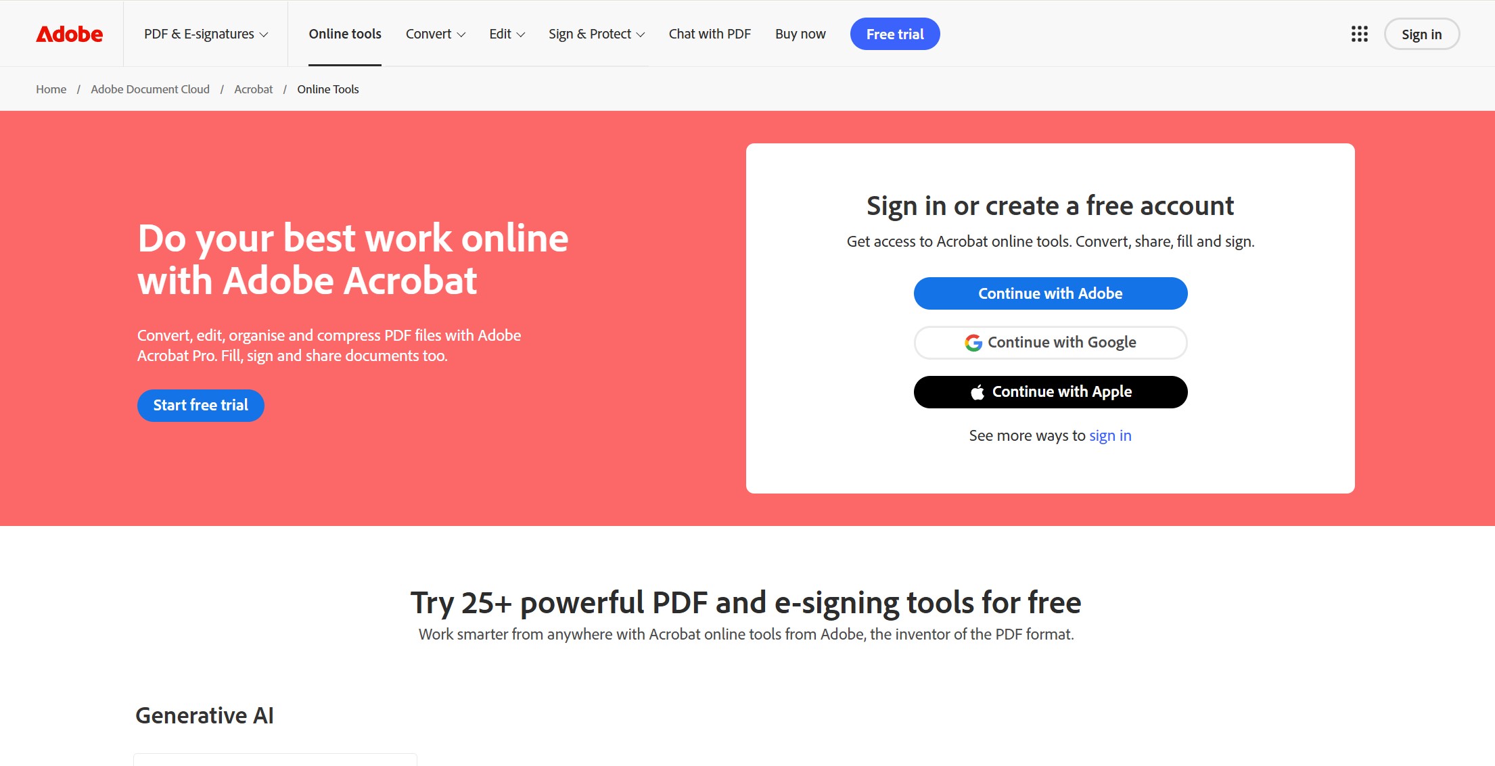Select Online Tools tab
The image size is (1495, 766).
pos(345,34)
